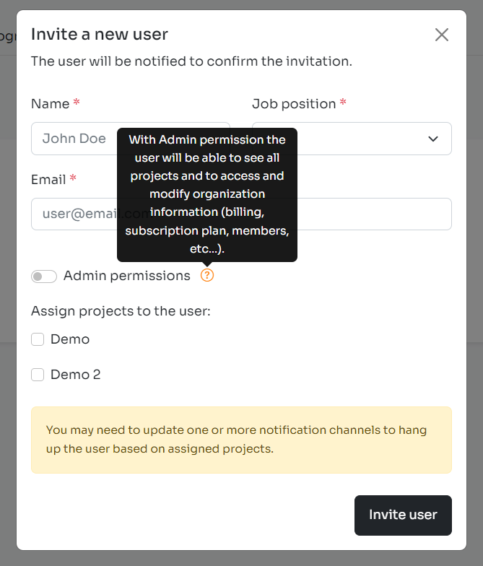Click the Assign projects to the user text

(x=121, y=311)
